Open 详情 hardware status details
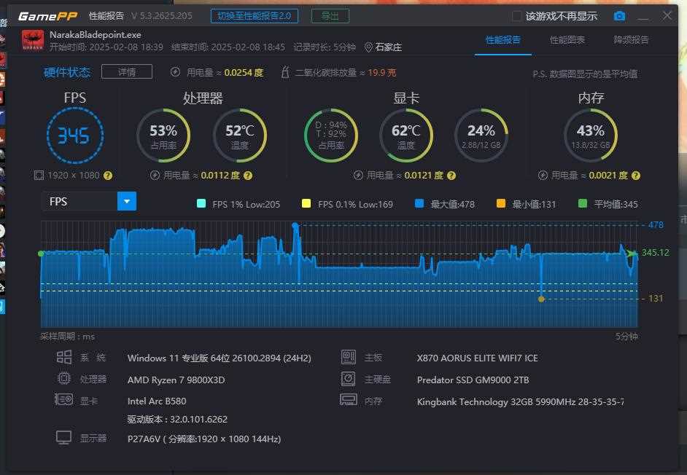The width and height of the screenshot is (687, 475). [x=127, y=72]
